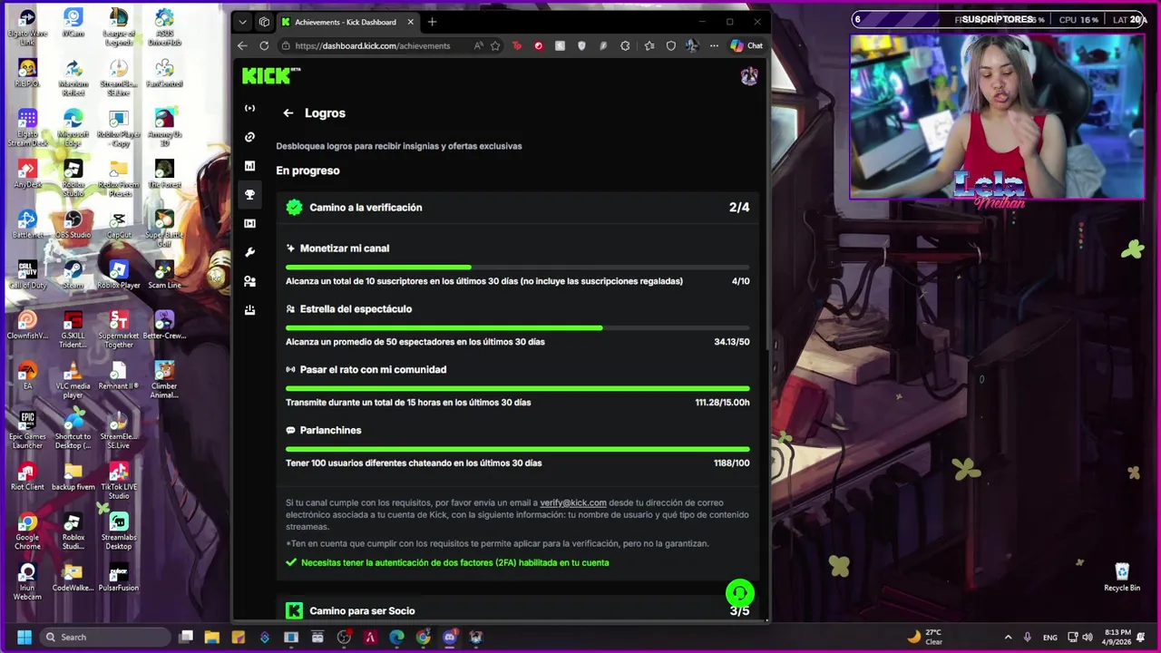Click the OBS Studio desktop icon

[73, 224]
